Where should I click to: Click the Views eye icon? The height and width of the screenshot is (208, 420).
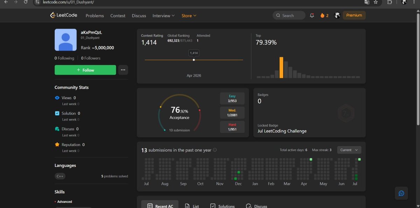point(57,98)
